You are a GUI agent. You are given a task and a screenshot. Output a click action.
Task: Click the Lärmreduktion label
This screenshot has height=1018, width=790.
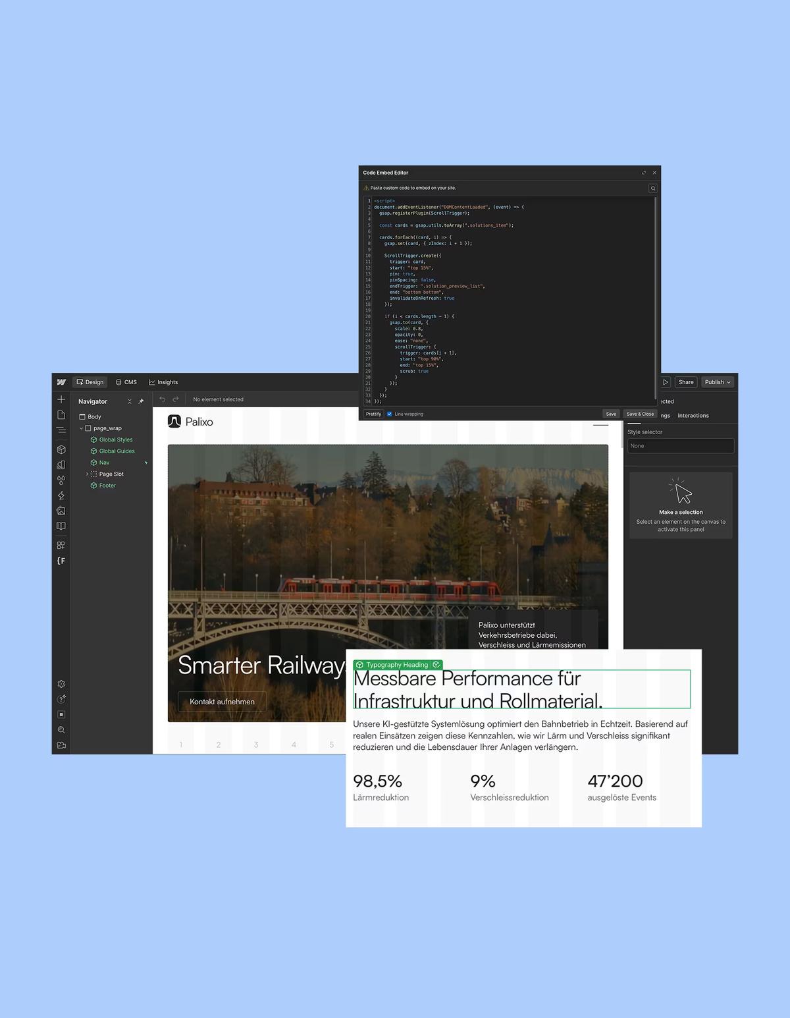[x=381, y=797]
